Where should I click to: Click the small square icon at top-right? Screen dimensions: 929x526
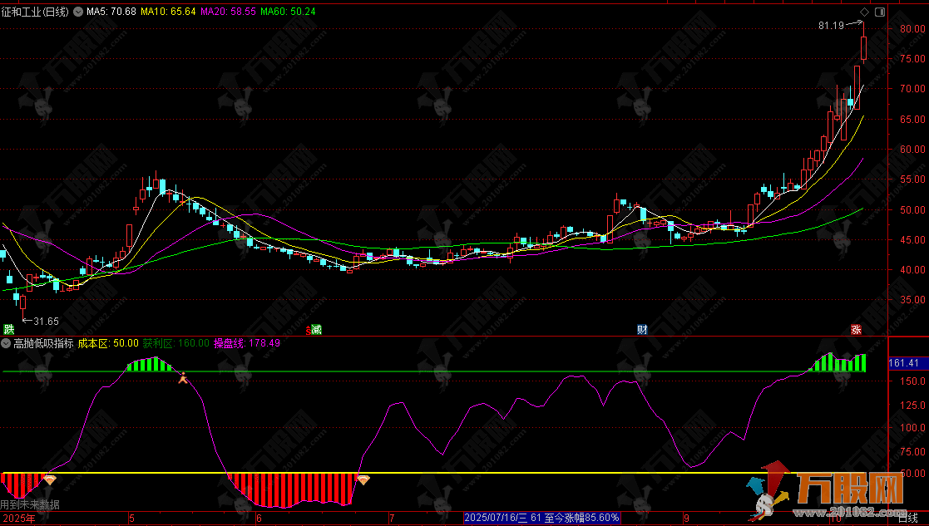point(880,12)
